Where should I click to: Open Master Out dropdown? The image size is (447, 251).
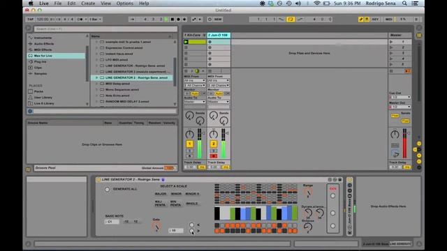(x=400, y=107)
